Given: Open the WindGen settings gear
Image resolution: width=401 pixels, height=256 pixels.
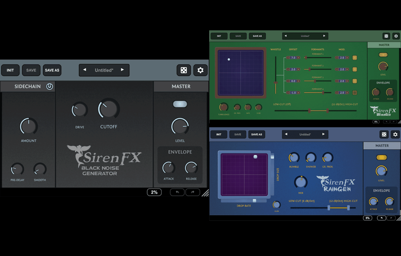Looking at the screenshot, I should point(396,36).
